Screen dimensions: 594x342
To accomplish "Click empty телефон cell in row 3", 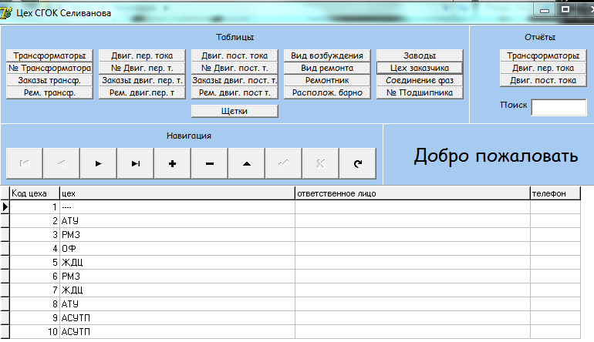I will 555,235.
